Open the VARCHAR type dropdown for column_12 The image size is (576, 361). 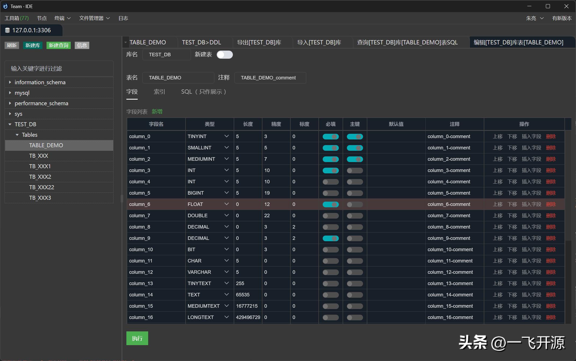226,272
